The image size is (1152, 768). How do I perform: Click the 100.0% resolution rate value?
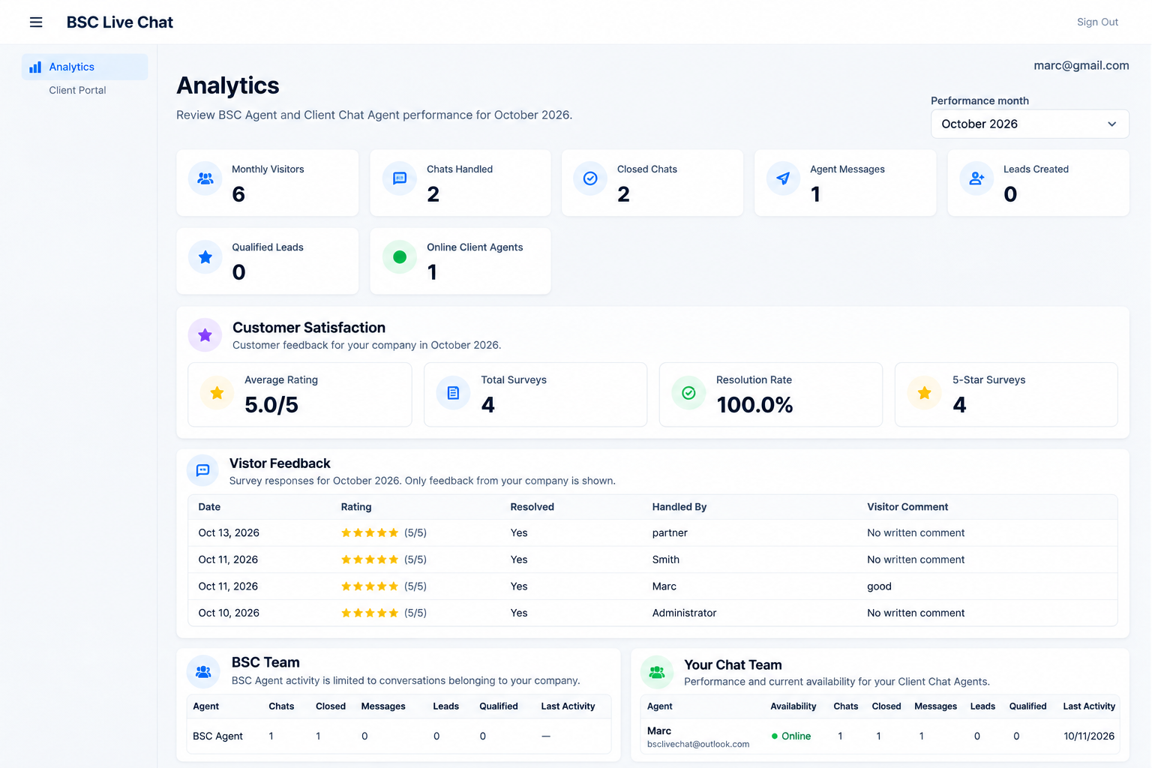(754, 405)
